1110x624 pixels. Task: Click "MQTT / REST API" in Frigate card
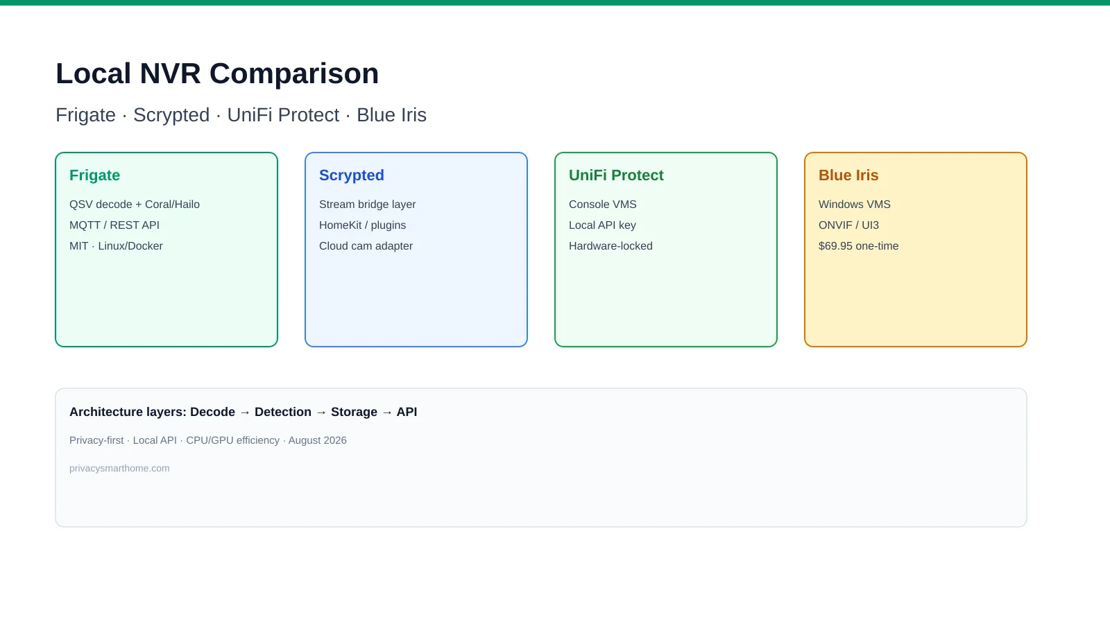pyautogui.click(x=114, y=225)
